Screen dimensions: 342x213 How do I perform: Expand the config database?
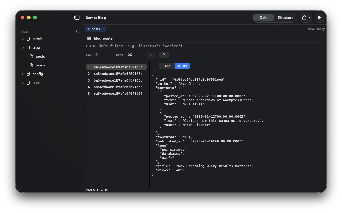[23, 74]
